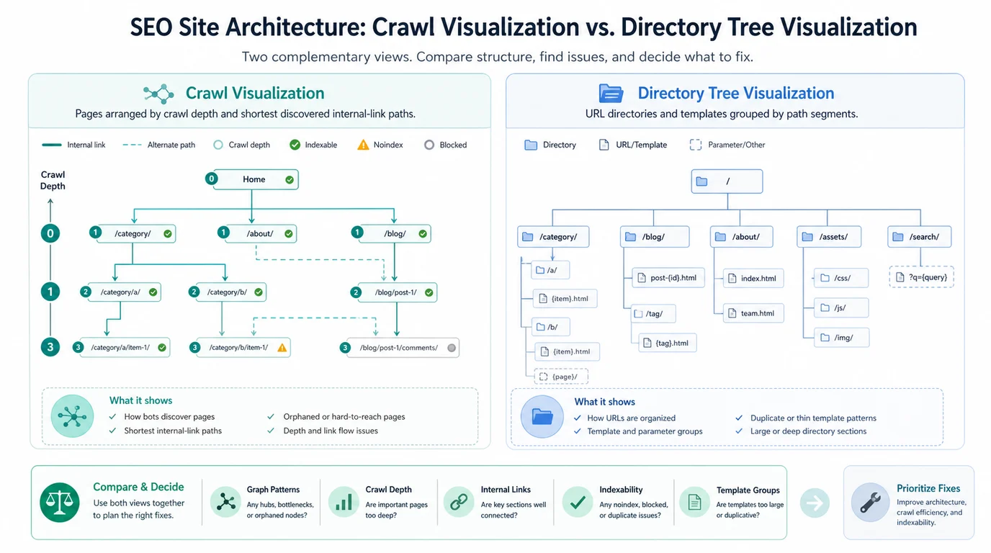Select the {tag}.html template
The height and width of the screenshot is (553, 991).
667,343
